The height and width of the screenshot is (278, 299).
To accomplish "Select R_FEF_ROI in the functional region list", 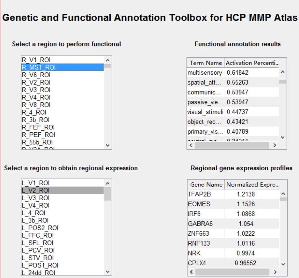I will (x=38, y=127).
